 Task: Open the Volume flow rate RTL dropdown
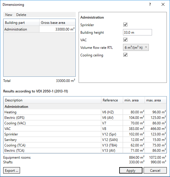click(136, 48)
